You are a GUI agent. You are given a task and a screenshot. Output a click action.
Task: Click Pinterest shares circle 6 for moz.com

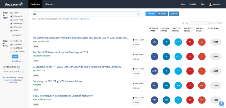pyautogui.click(x=190, y=85)
